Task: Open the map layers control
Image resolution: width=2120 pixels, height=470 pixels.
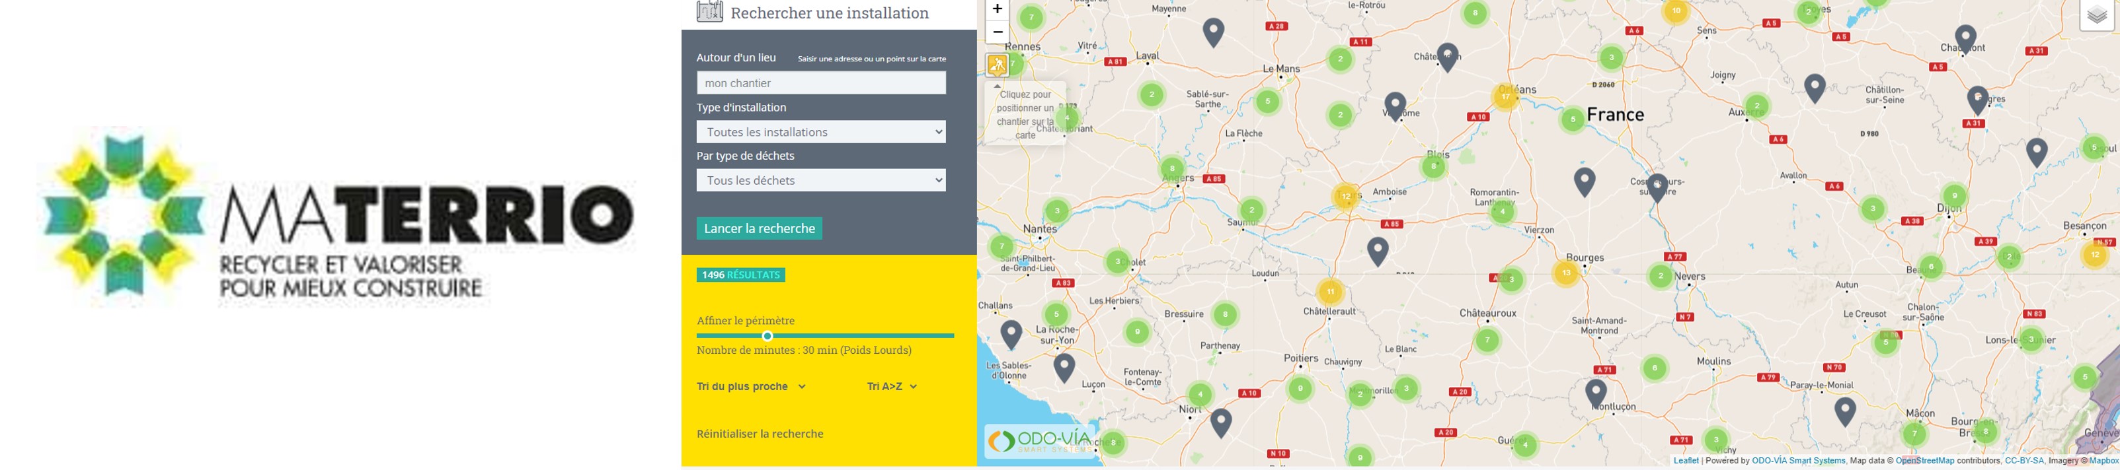Action: [2097, 16]
